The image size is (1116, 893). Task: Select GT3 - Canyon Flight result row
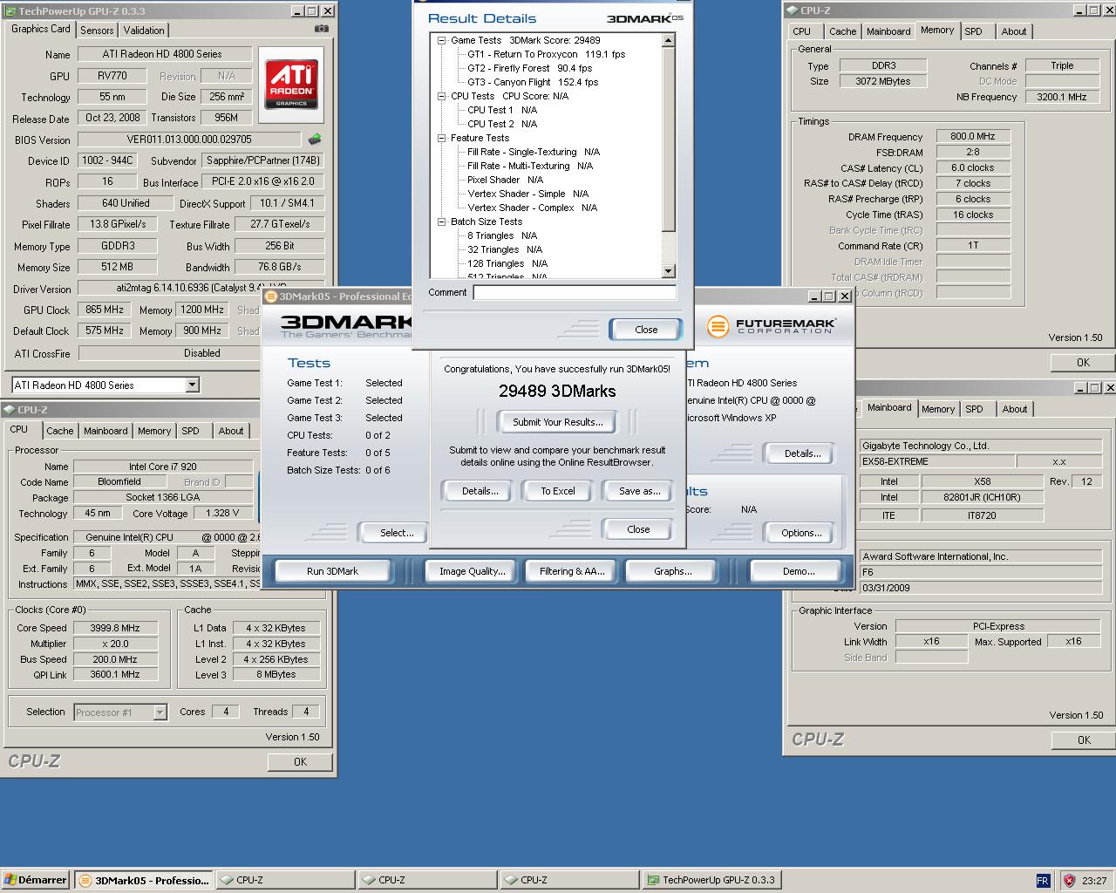[533, 82]
